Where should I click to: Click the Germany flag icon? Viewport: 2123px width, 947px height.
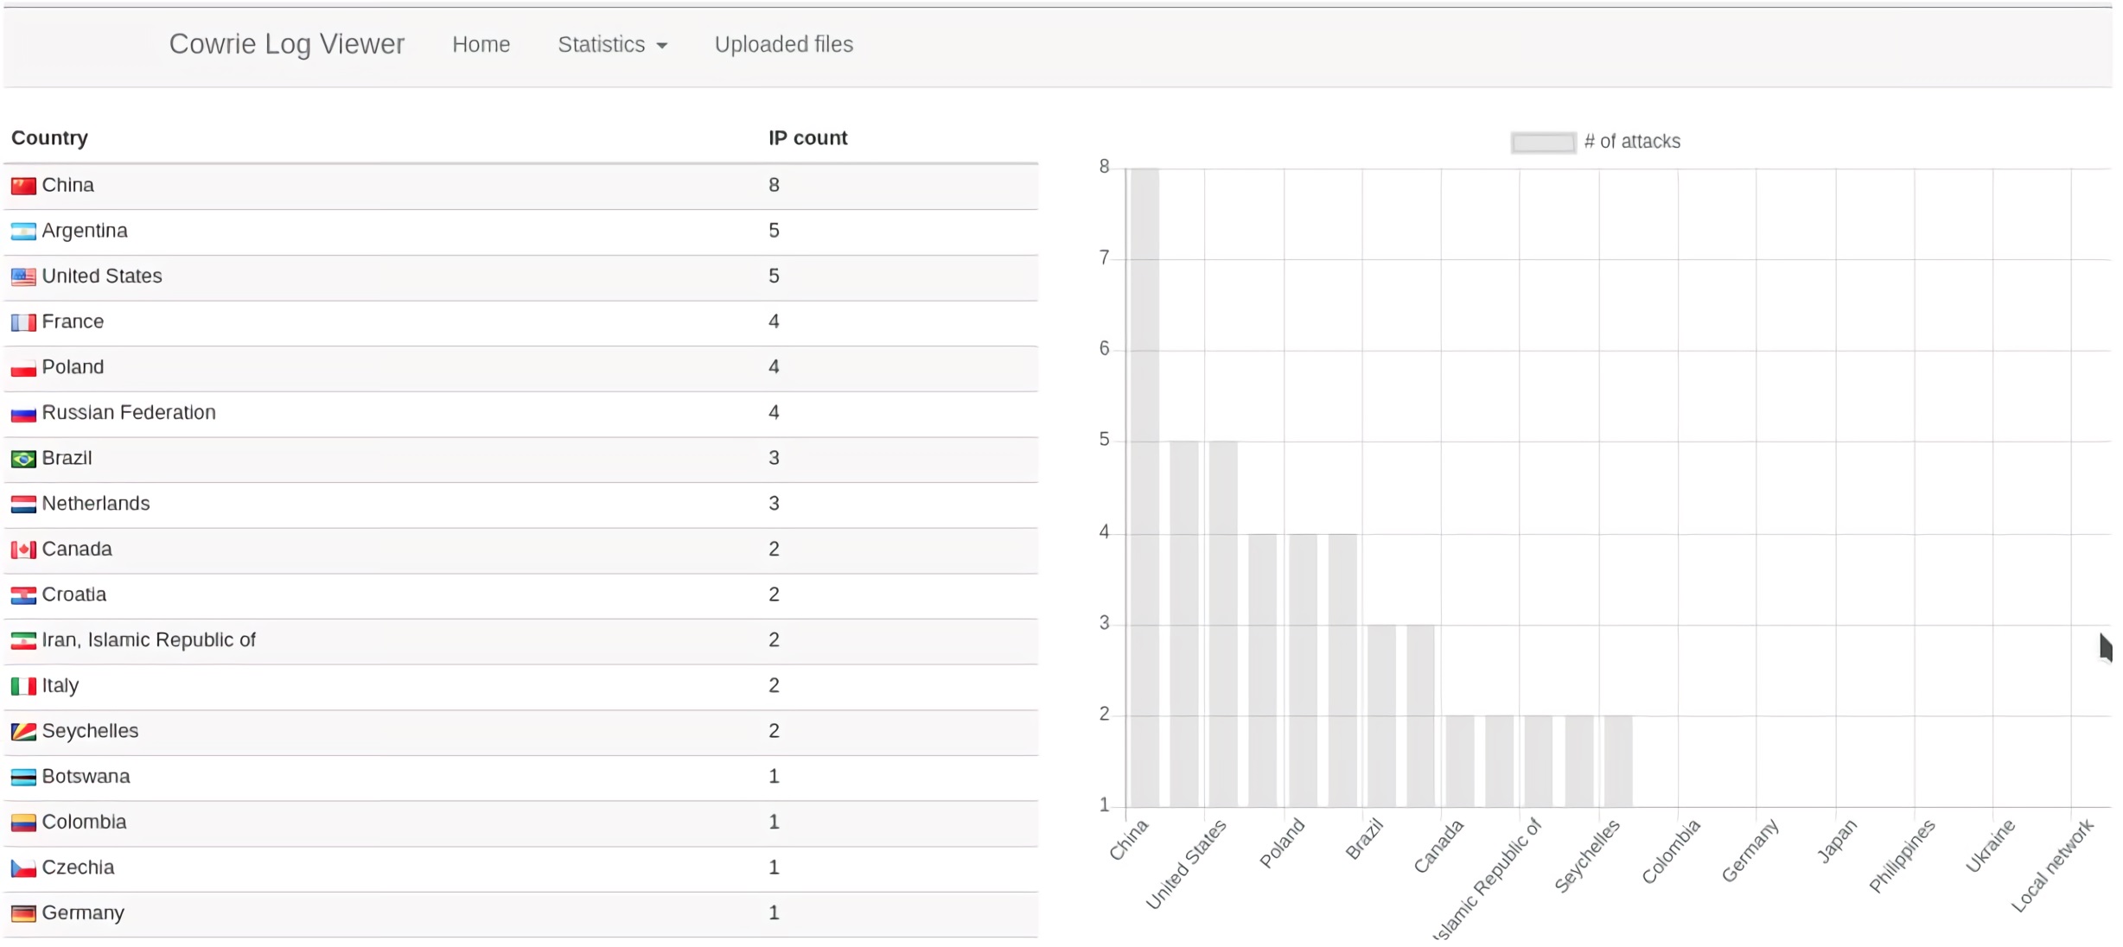click(23, 913)
